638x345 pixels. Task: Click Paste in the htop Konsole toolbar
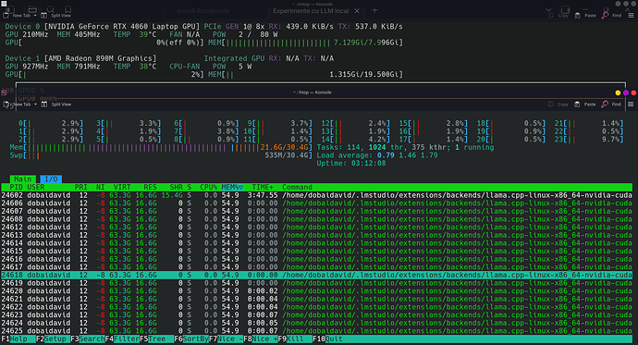click(x=585, y=105)
